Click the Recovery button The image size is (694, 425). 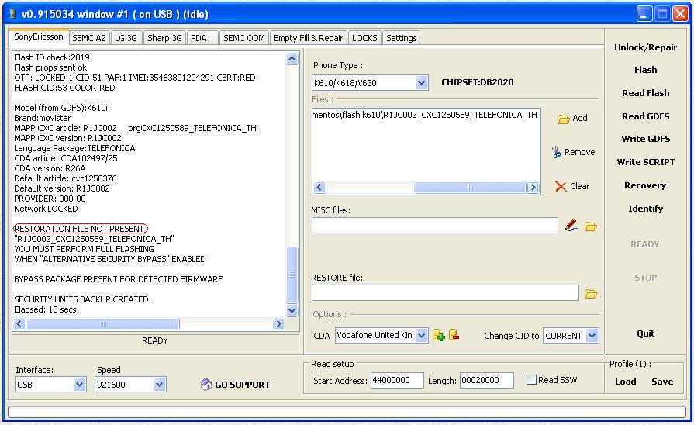point(645,185)
